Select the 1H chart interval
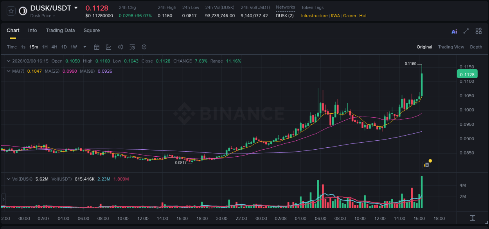Viewport: 489px width, 229px height. 44,47
